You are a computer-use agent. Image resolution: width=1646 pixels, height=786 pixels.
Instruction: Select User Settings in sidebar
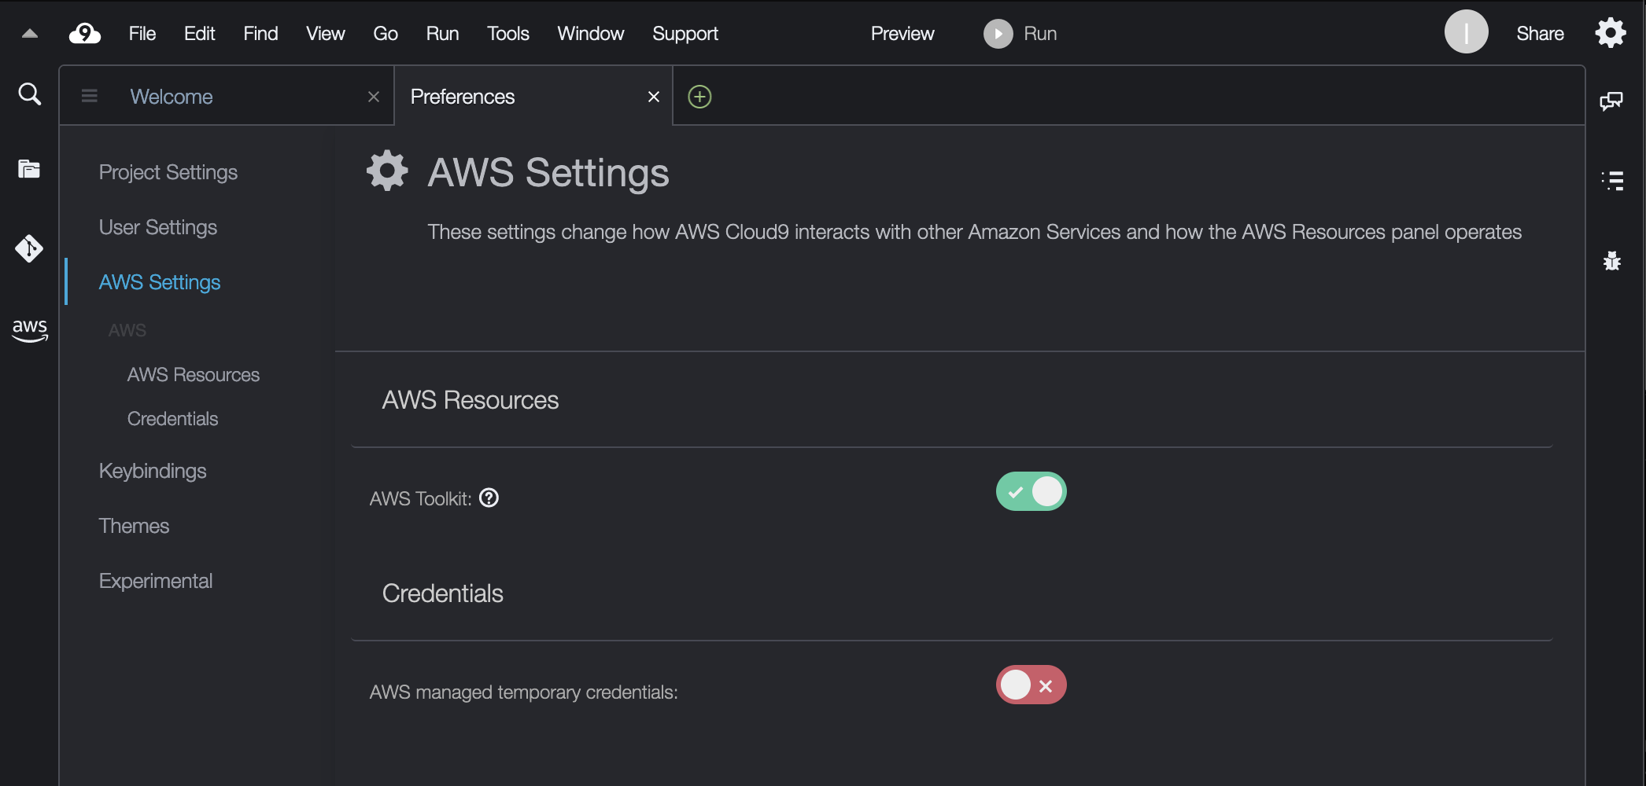tap(158, 227)
